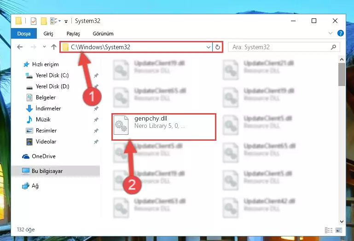Click the Ara: System32 search box
This screenshot has width=354, height=241.
(x=284, y=47)
